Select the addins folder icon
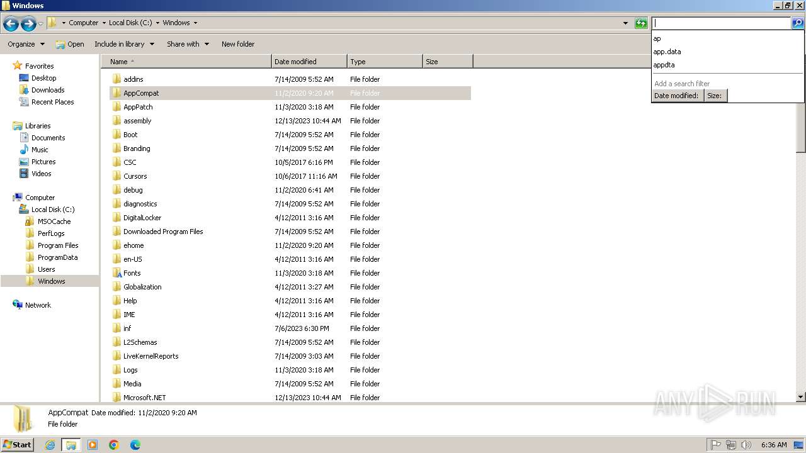This screenshot has height=453, width=806. (x=116, y=79)
